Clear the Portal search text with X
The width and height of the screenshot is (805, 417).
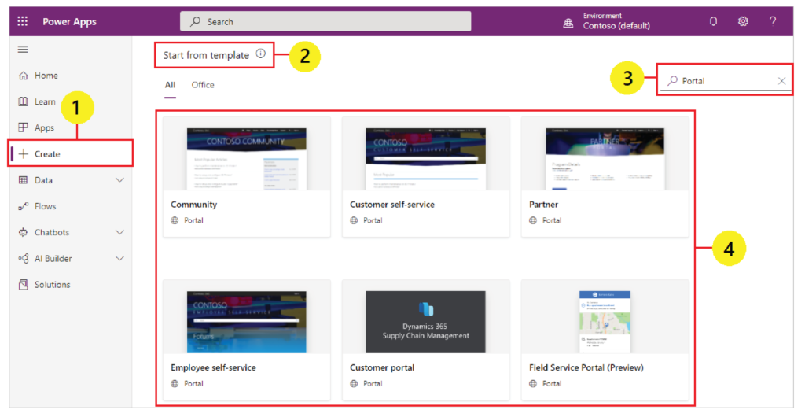pos(781,81)
